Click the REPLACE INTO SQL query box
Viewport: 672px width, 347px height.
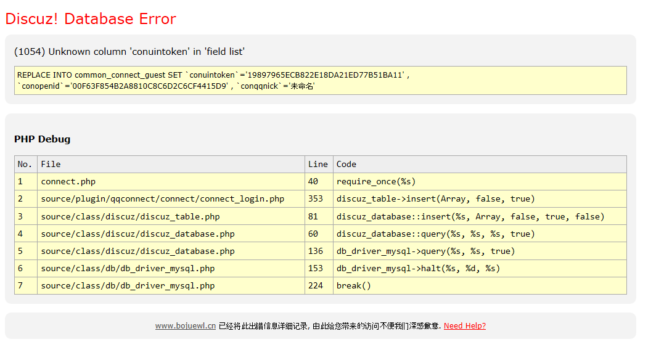point(320,80)
